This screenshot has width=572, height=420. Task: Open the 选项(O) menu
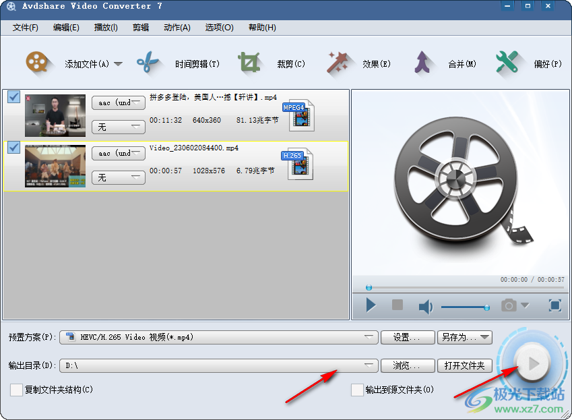[219, 28]
